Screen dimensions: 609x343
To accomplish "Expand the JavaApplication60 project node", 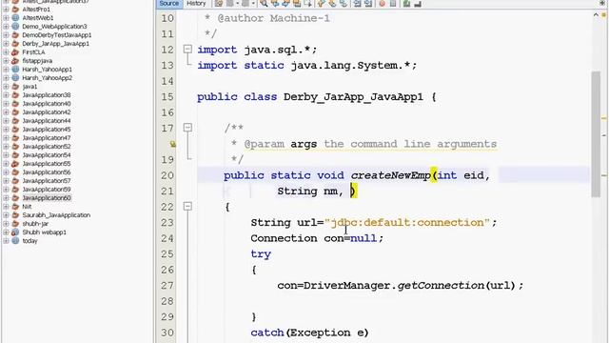I will 6,198.
